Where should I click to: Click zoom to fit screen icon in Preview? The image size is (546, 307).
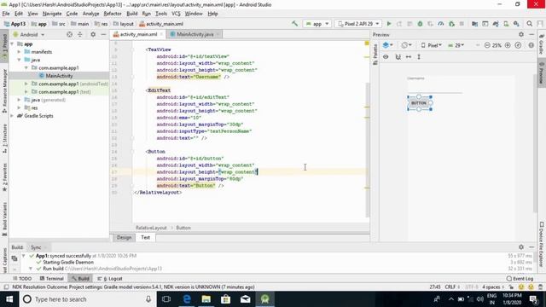[x=518, y=45]
